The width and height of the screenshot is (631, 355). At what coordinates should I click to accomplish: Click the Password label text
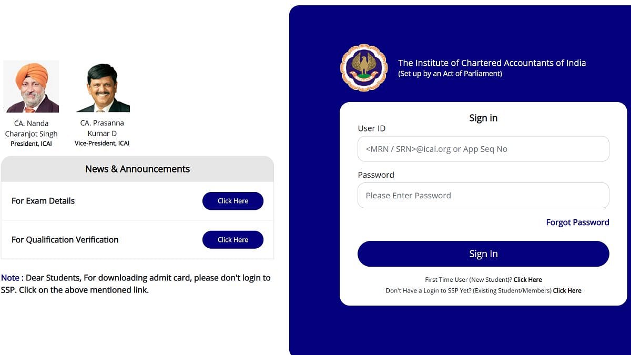pyautogui.click(x=376, y=175)
